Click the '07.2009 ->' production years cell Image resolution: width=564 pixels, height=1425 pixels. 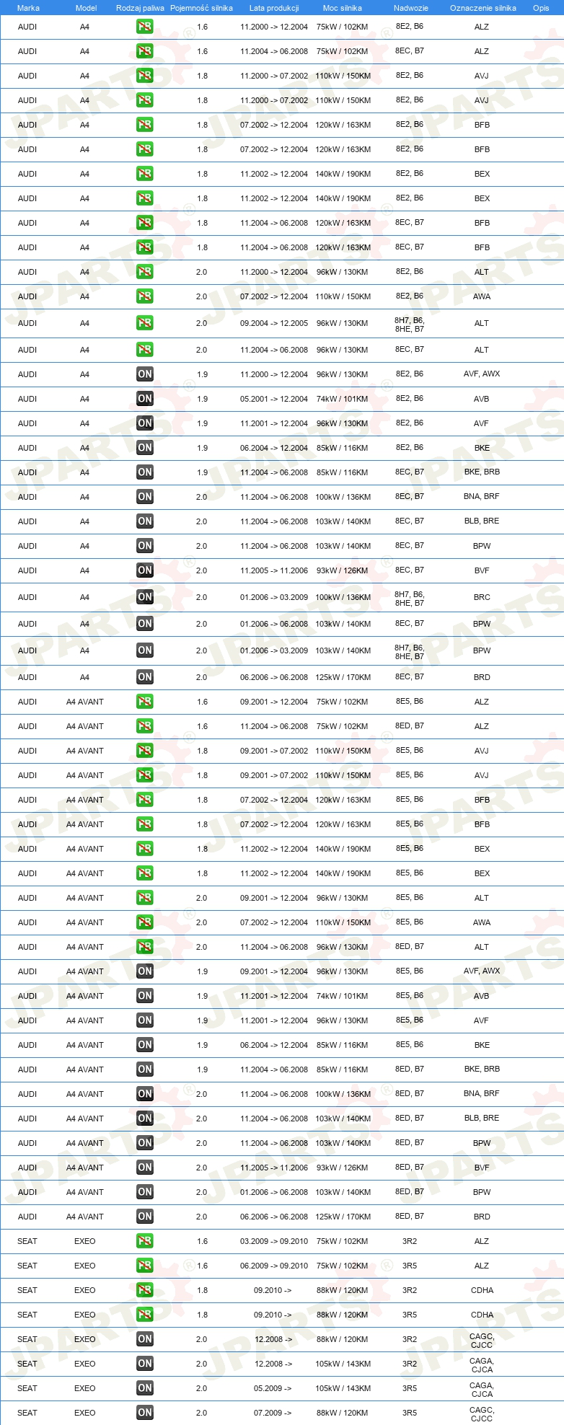point(273,1413)
